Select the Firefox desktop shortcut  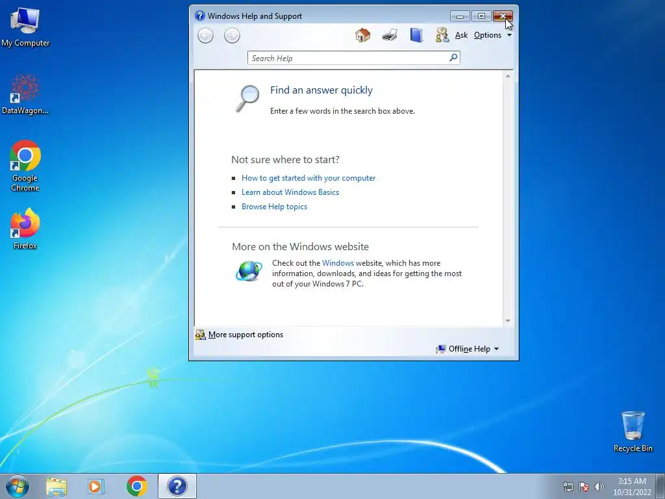coord(25,228)
